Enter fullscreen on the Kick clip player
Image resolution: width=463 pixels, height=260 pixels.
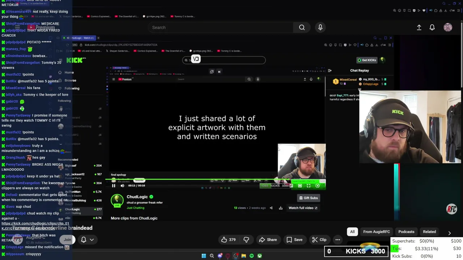[x=309, y=186]
